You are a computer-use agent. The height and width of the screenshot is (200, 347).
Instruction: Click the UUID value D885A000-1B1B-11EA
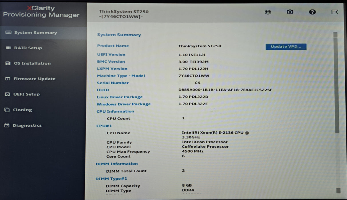click(x=225, y=90)
